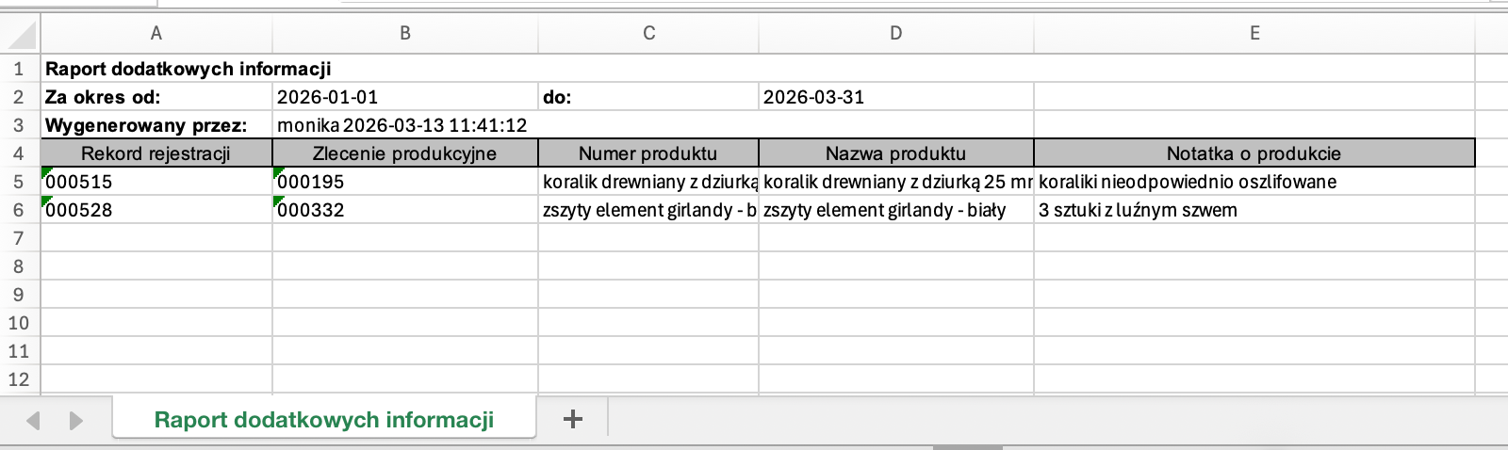Select row 12 header
The height and width of the screenshot is (450, 1508).
click(18, 379)
